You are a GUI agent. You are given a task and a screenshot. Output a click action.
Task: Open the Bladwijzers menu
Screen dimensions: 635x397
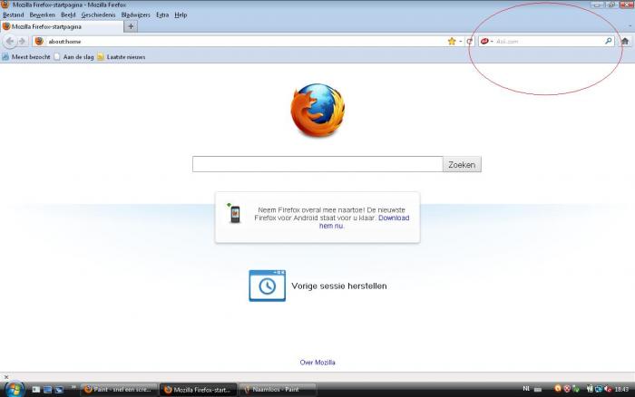tap(136, 15)
